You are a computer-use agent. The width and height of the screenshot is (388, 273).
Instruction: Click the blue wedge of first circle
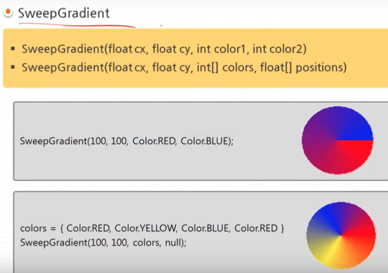(x=355, y=128)
